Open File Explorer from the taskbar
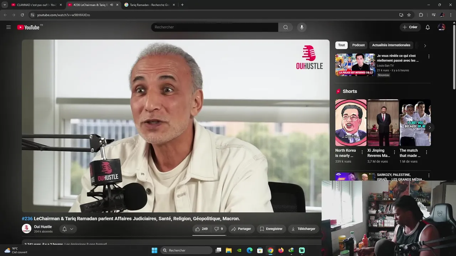The image size is (456, 256). [229, 250]
